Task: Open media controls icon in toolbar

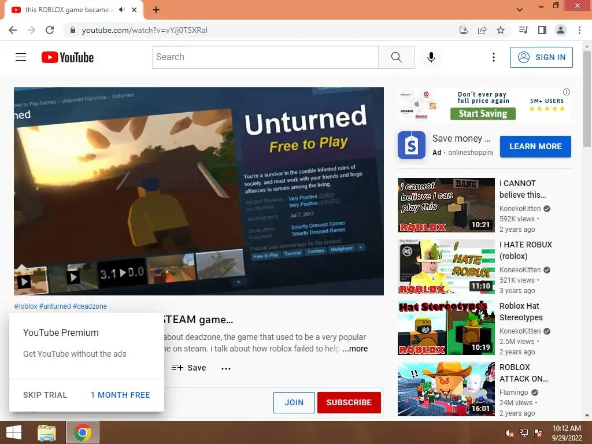Action: click(x=523, y=30)
